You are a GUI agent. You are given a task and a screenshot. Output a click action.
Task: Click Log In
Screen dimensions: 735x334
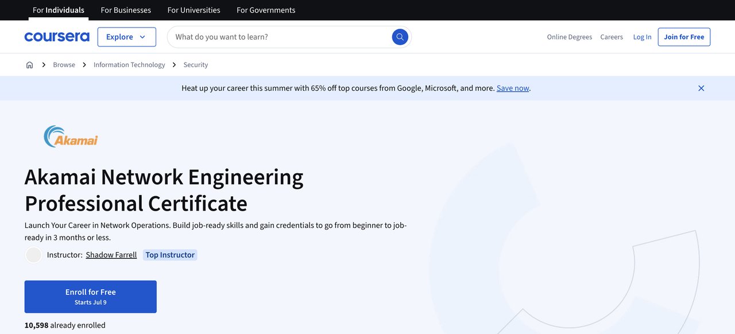click(x=642, y=37)
